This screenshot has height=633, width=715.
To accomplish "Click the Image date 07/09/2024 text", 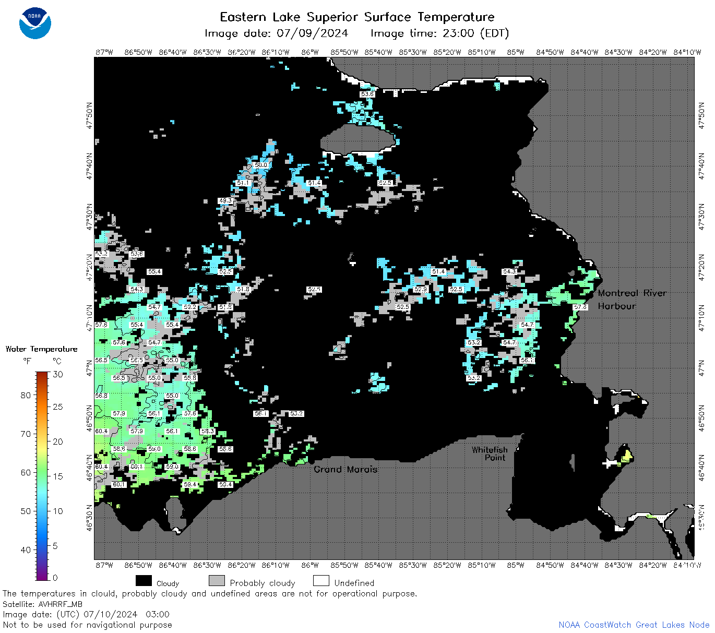I will coord(276,33).
